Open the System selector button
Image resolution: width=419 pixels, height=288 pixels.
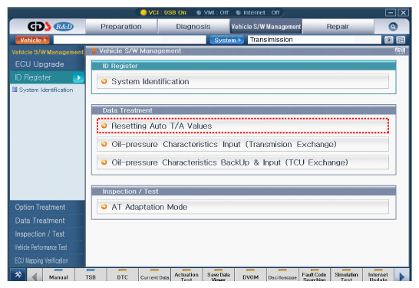pyautogui.click(x=226, y=40)
